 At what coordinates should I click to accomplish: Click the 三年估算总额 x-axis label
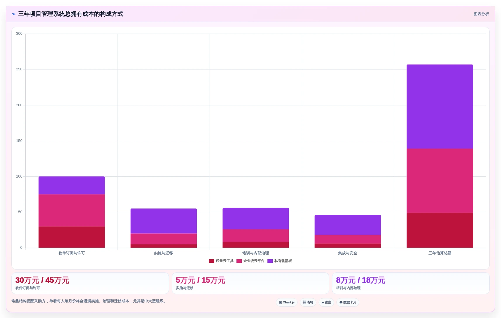(440, 253)
